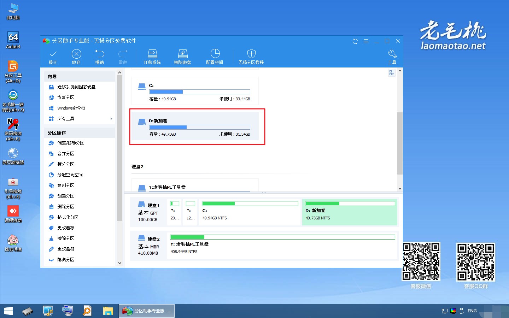This screenshot has width=509, height=318.
Task: Open 分区工具 desktop icon
Action: (x=13, y=72)
